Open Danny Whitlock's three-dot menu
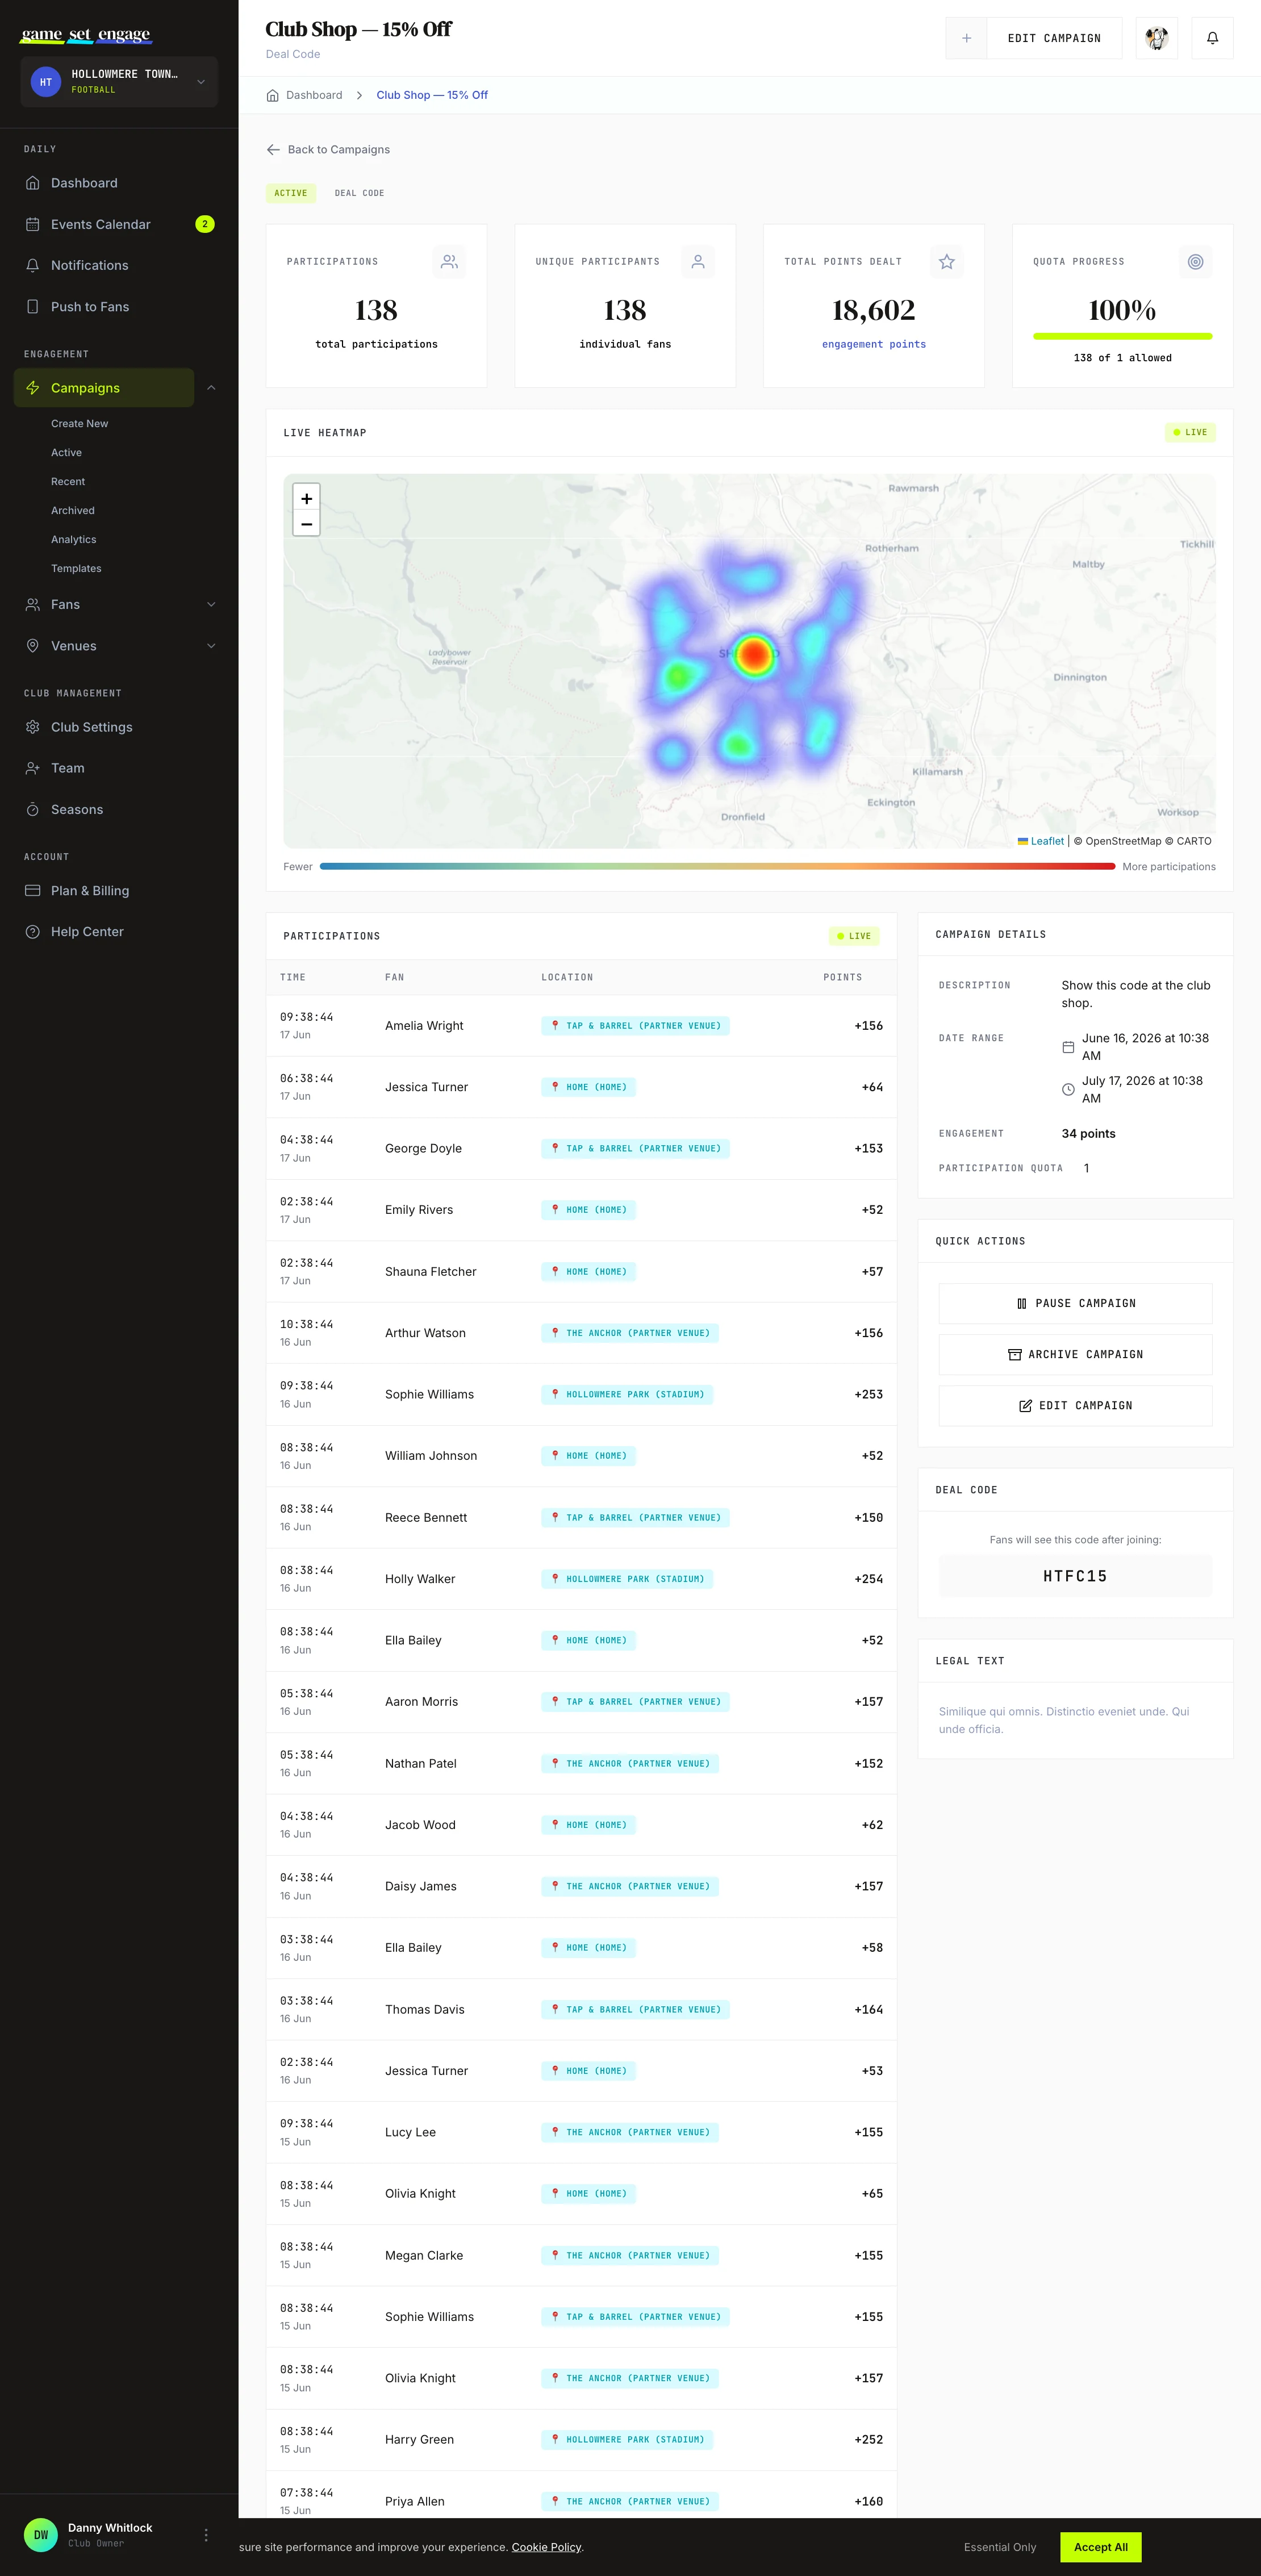1261x2576 pixels. coord(206,2535)
